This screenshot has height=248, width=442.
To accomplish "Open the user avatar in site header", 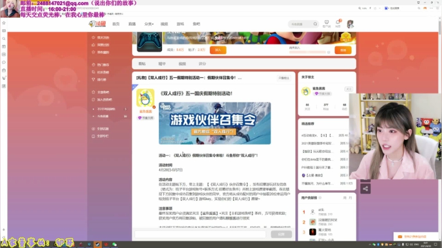I will coord(351,24).
